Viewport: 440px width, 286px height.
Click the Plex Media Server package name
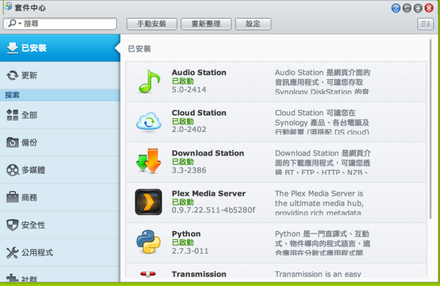coord(209,193)
